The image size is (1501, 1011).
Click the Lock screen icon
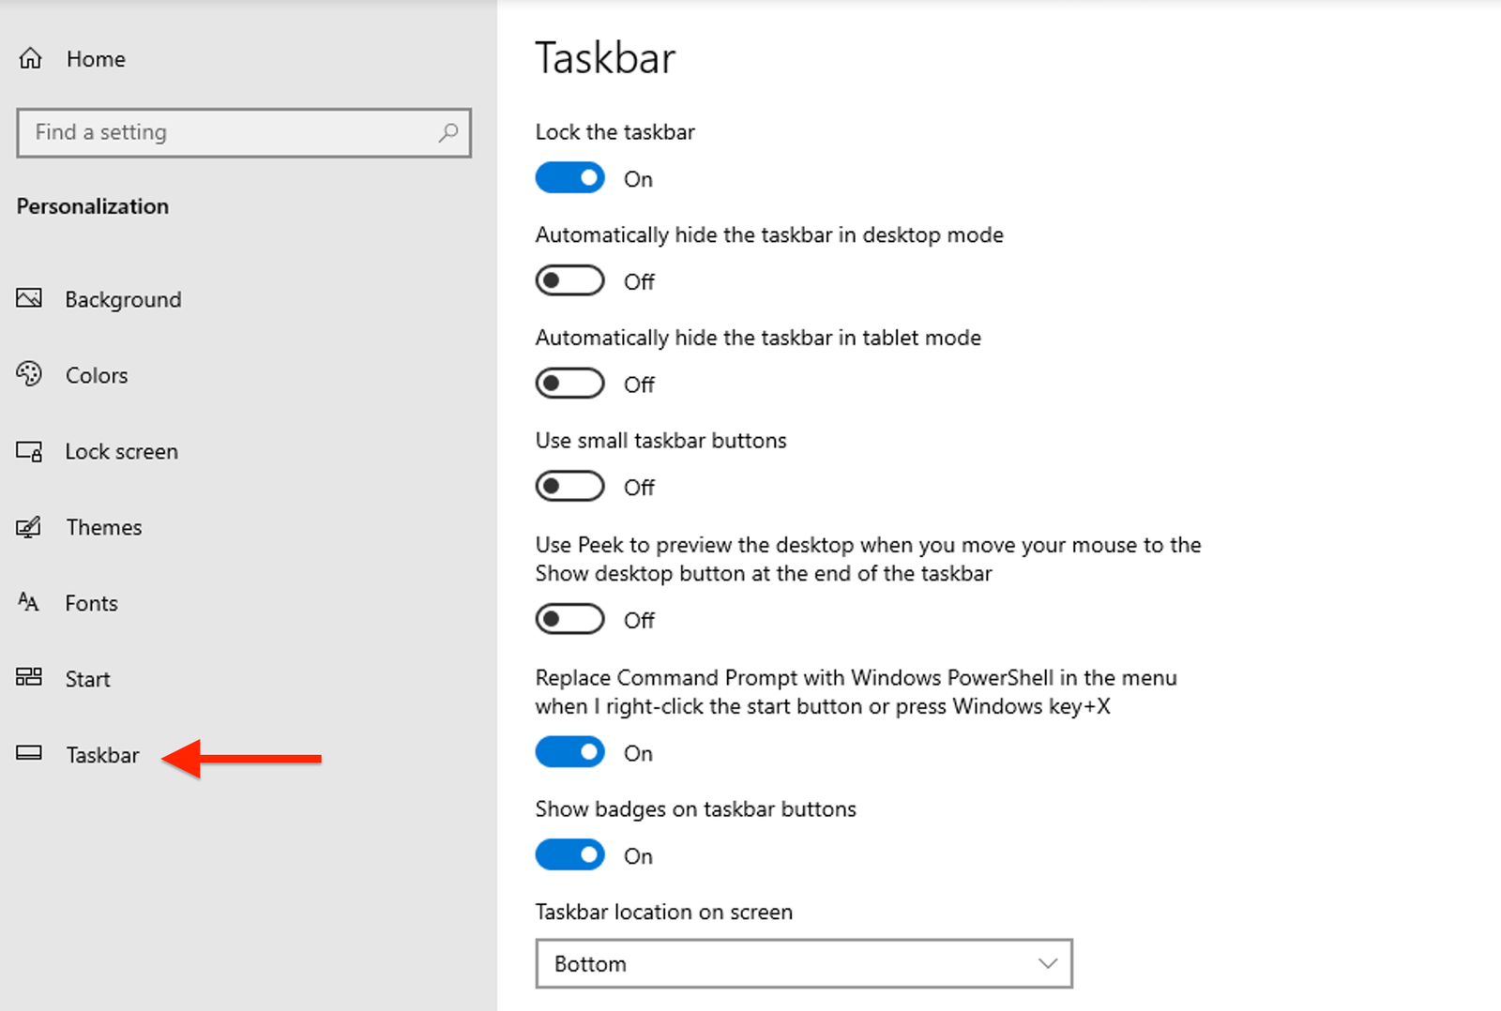point(29,451)
